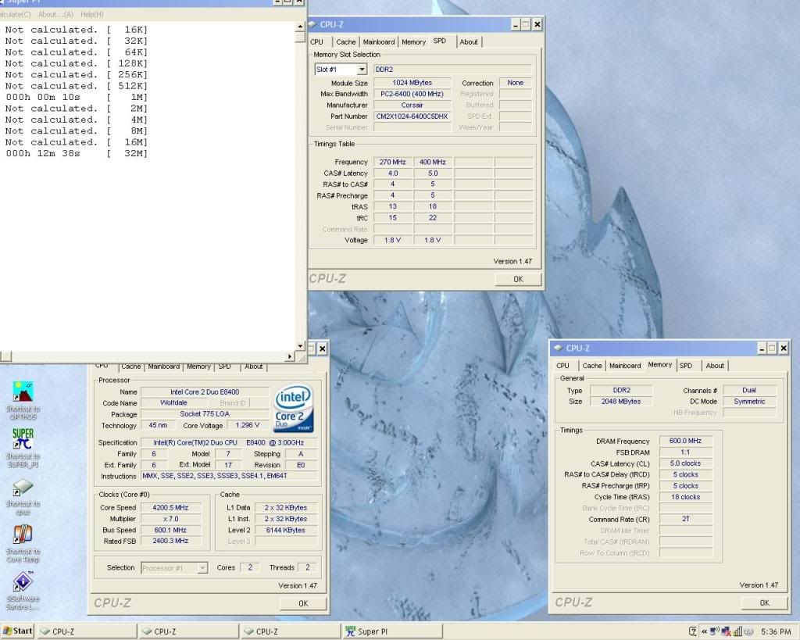The height and width of the screenshot is (640, 800).
Task: Open About tab in the SPD window
Action: coord(469,42)
